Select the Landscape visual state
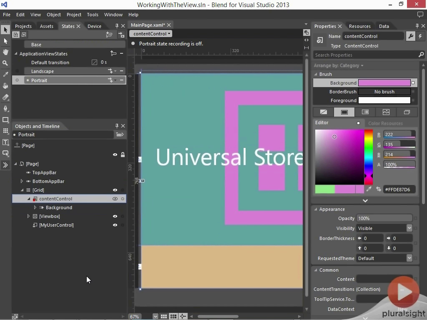Screen dimensions: 427x320 point(43,71)
